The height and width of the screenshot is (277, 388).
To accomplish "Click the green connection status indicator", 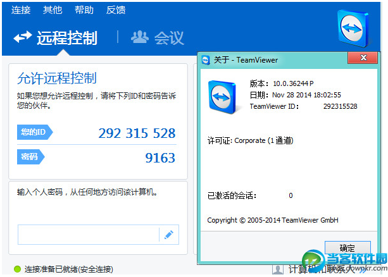I will click(17, 269).
